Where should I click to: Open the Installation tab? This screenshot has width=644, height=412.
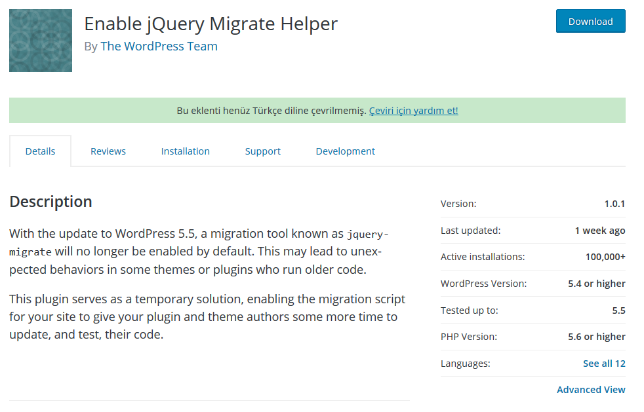click(x=185, y=151)
